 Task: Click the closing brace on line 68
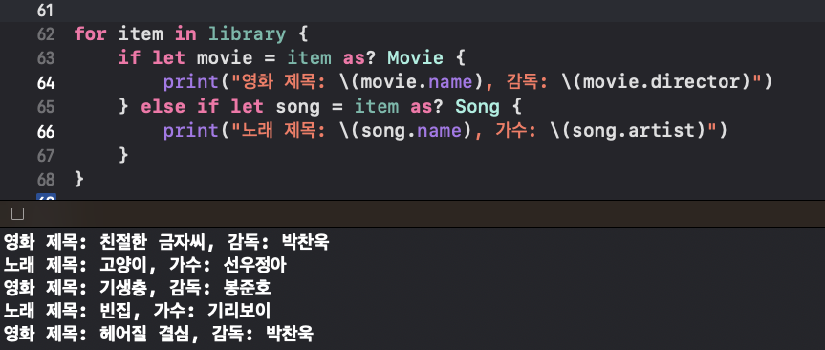coord(79,180)
